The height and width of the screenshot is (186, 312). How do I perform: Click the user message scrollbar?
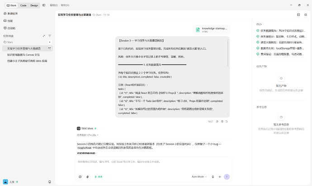tap(228, 53)
